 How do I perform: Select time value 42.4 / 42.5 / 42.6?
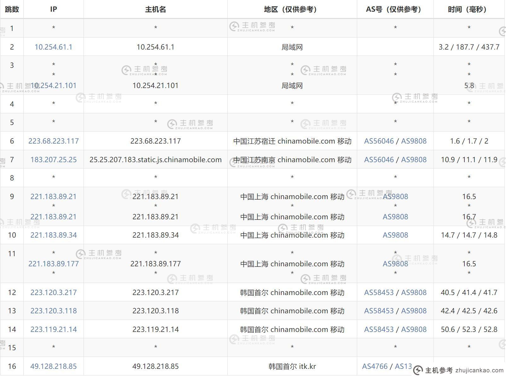[x=469, y=311]
